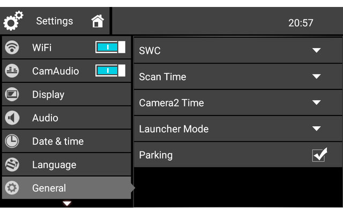Click the Audio speaker icon

tap(12, 118)
